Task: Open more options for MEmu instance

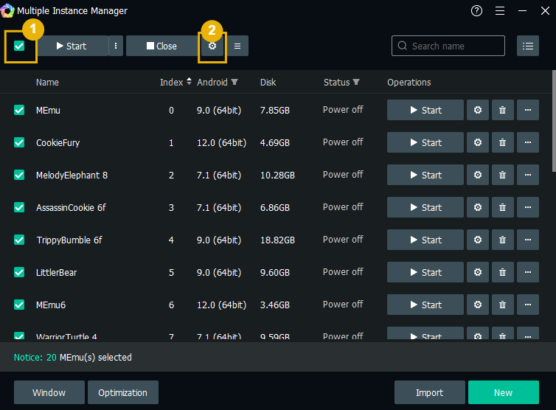Action: pyautogui.click(x=528, y=110)
